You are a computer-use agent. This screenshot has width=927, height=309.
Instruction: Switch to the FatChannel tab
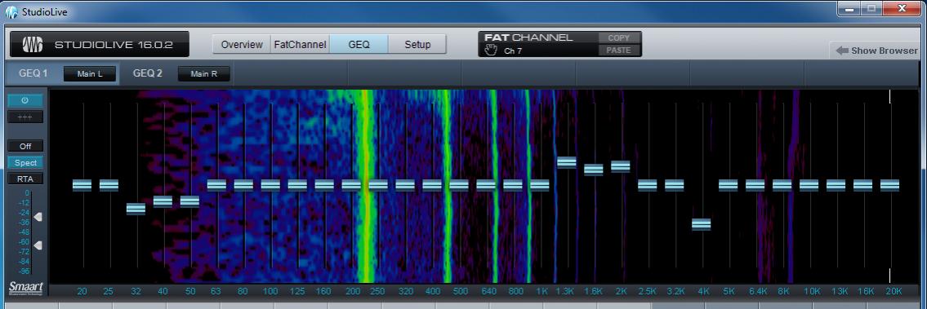tap(300, 44)
